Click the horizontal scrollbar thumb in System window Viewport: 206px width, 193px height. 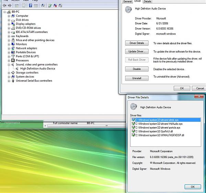(x=87, y=126)
